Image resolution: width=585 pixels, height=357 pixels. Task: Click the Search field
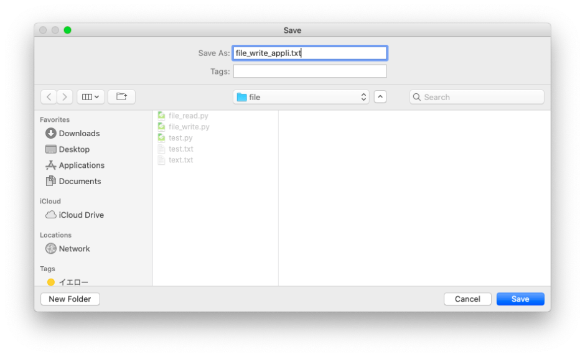pyautogui.click(x=477, y=97)
